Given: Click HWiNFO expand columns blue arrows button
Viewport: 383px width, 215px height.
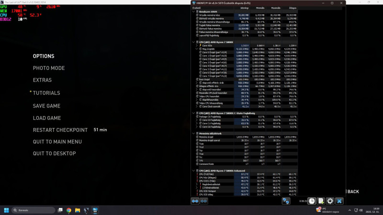Looking at the screenshot, I should [195, 201].
